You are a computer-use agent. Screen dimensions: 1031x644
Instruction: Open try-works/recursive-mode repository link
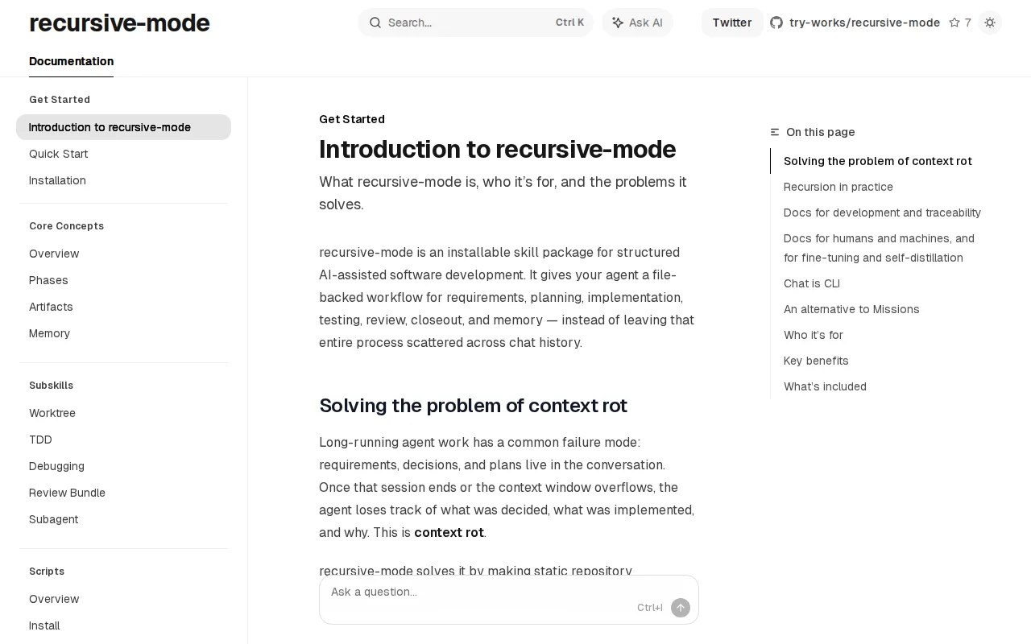(864, 23)
